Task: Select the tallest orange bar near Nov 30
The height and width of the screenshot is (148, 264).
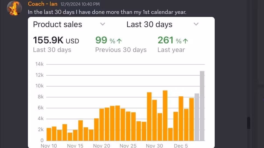Action: [x=165, y=116]
